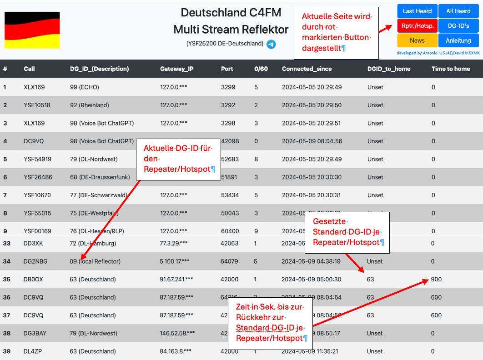Screen dimensions: 483x360
Task: Click timestamp 2024-05-09 08:04:56
Action: pos(312,141)
